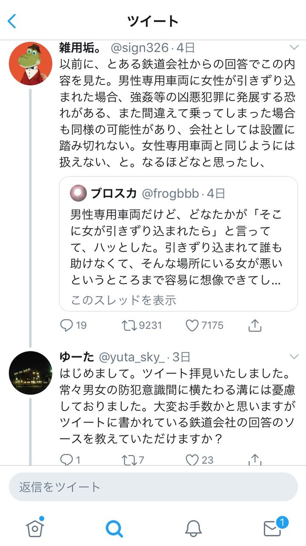Open 雑用垢。 crocodile avatar
Screen dimensions: 306x546
31,63
